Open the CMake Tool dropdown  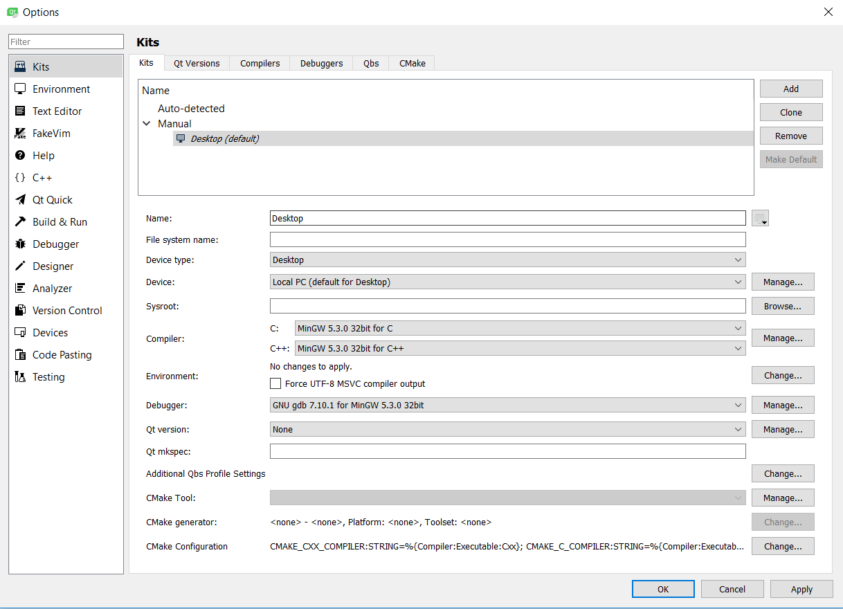tap(508, 498)
